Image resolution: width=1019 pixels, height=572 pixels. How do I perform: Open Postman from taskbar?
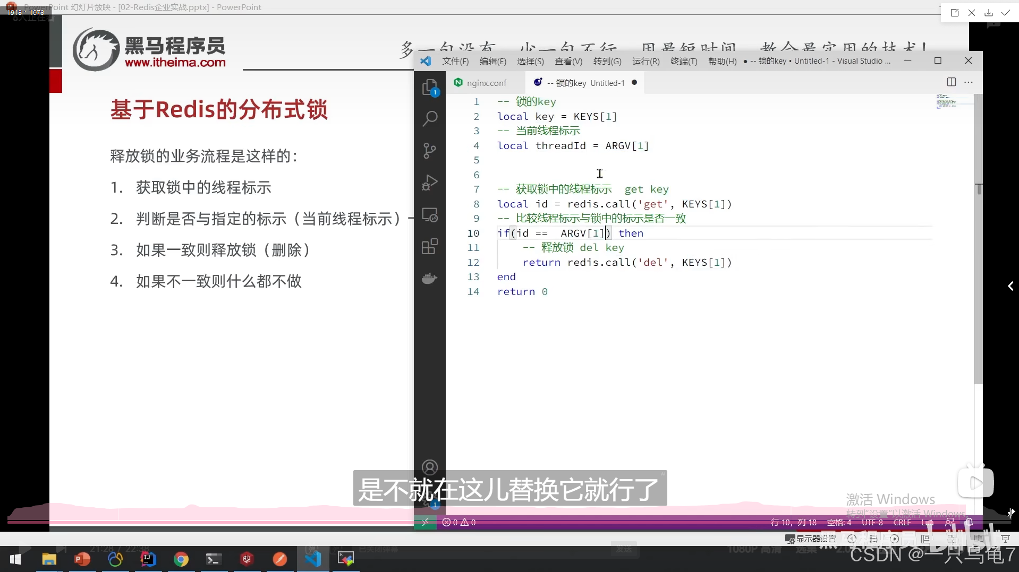[x=280, y=559]
